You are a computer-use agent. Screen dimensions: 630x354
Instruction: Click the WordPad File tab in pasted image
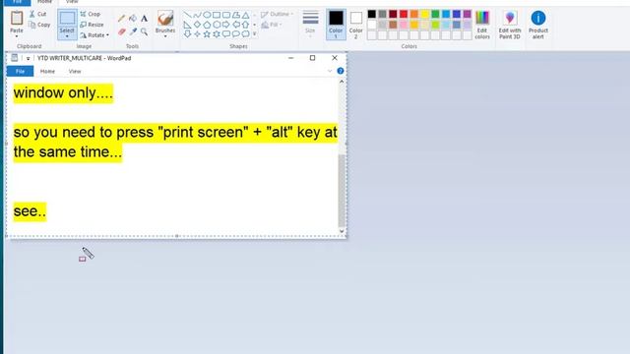(20, 71)
